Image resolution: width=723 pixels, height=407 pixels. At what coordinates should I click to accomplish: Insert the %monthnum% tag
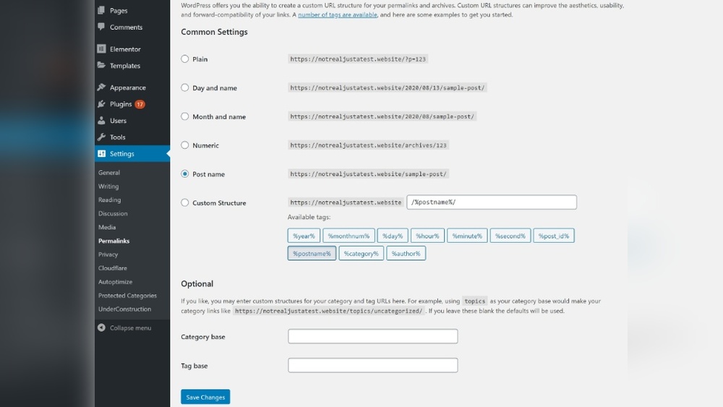[x=348, y=236]
